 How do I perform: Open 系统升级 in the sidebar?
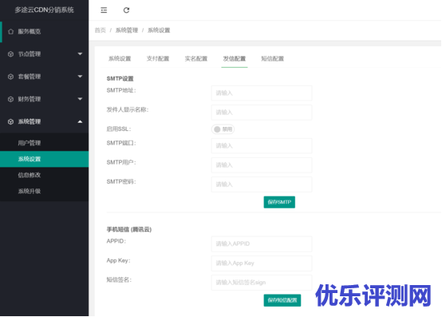[x=44, y=191]
